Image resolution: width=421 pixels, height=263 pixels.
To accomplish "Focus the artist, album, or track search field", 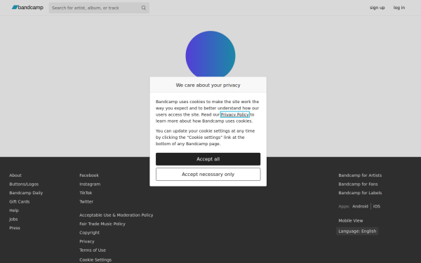I will [x=95, y=8].
